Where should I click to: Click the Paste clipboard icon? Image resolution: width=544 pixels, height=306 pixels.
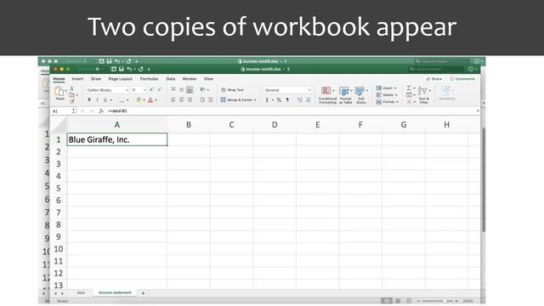(59, 91)
